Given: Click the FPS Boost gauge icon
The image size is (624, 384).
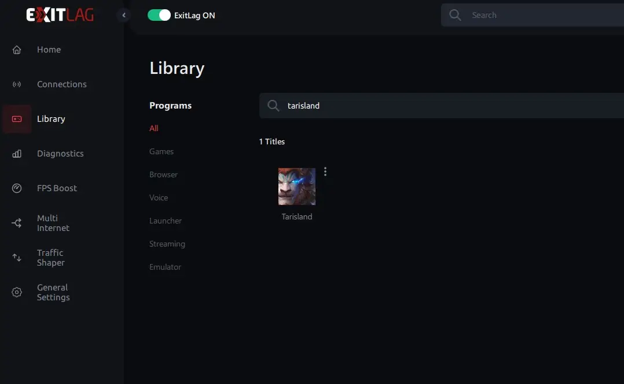Looking at the screenshot, I should (17, 188).
